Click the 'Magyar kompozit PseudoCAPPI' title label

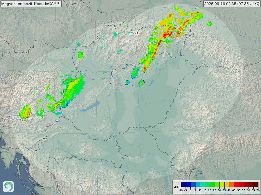(x=31, y=4)
